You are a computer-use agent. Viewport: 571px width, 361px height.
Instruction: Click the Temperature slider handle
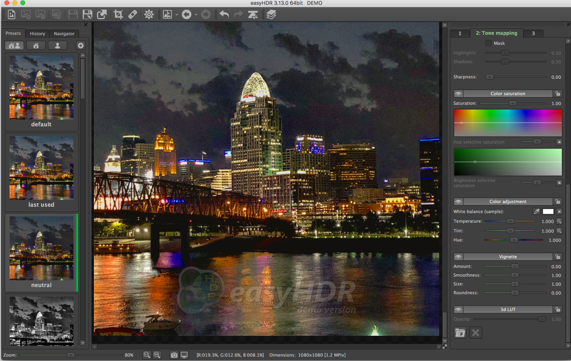(x=510, y=221)
